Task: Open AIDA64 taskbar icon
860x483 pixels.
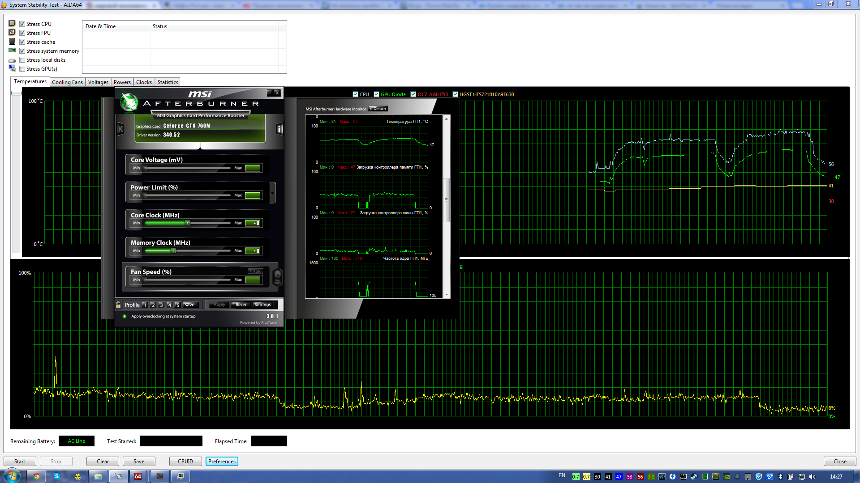Action: 138,476
